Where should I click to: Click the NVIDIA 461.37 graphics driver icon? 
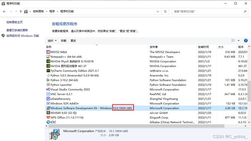(x=48, y=66)
